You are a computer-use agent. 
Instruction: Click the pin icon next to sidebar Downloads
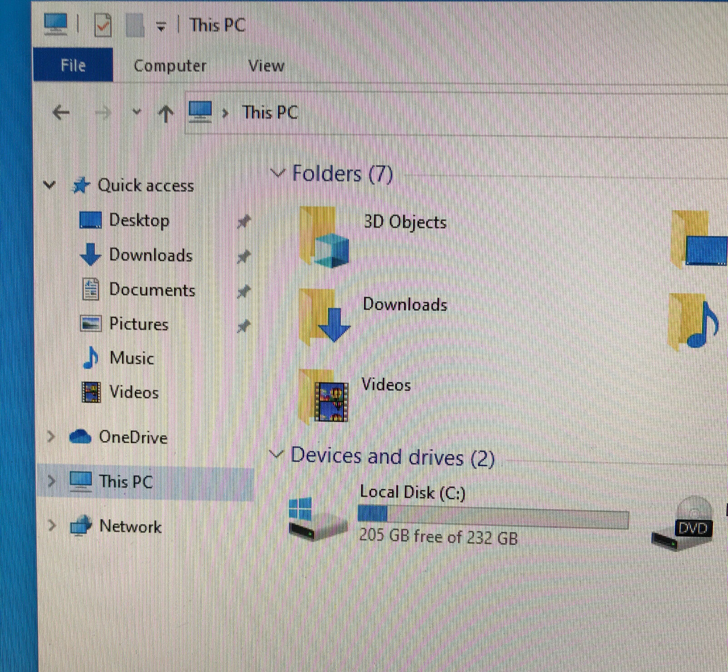(x=244, y=257)
